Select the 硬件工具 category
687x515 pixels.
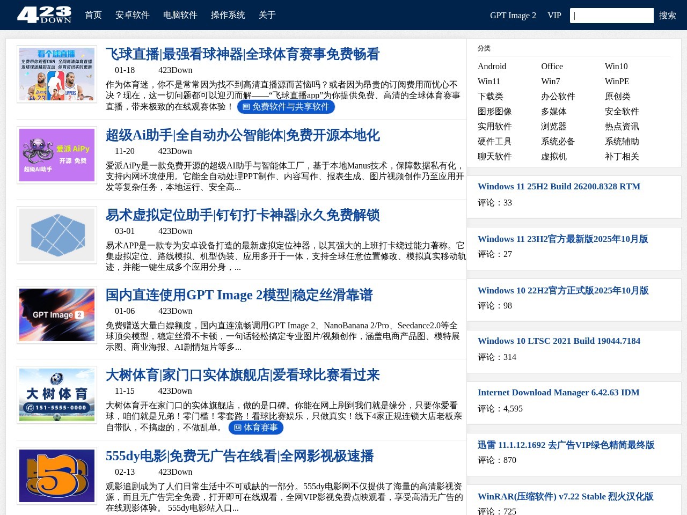495,142
